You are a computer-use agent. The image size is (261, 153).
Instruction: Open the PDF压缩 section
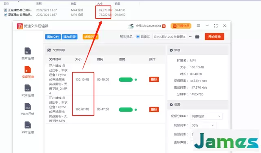pos(28,91)
